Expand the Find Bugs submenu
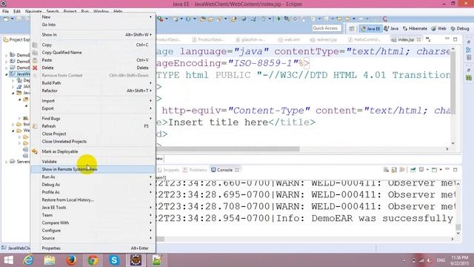The height and width of the screenshot is (267, 474). pos(93,119)
